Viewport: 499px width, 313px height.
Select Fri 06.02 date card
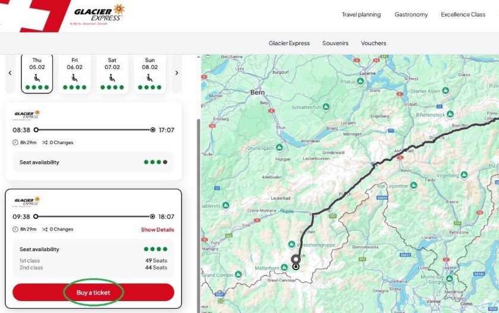click(74, 74)
